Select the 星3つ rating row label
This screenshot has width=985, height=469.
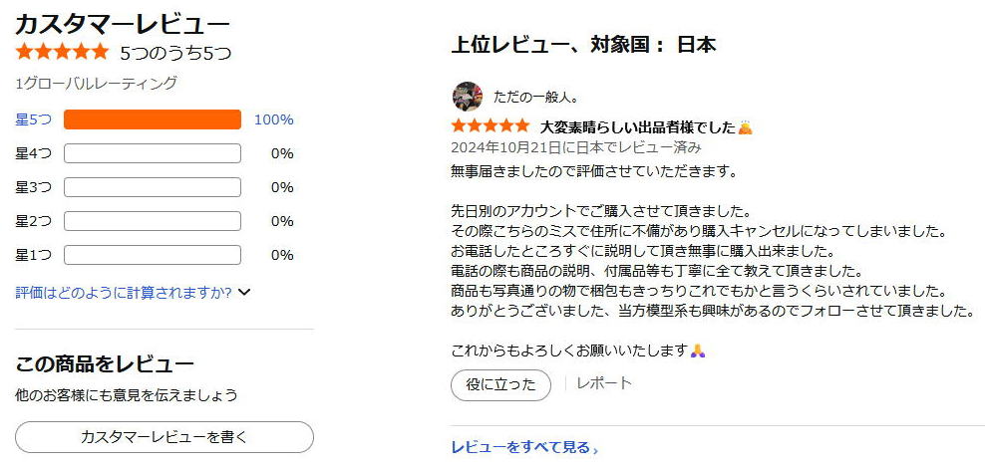(33, 187)
